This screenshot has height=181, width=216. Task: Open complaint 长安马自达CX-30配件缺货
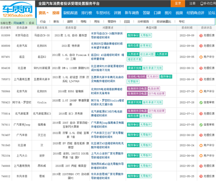(x=107, y=35)
